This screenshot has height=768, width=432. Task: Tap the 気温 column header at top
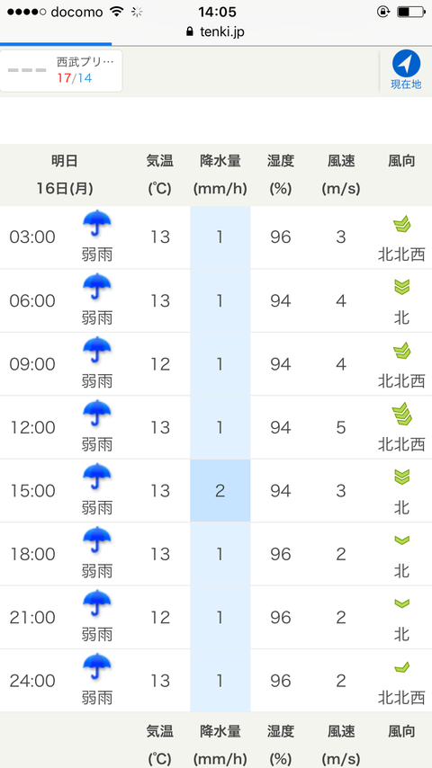[x=160, y=174]
